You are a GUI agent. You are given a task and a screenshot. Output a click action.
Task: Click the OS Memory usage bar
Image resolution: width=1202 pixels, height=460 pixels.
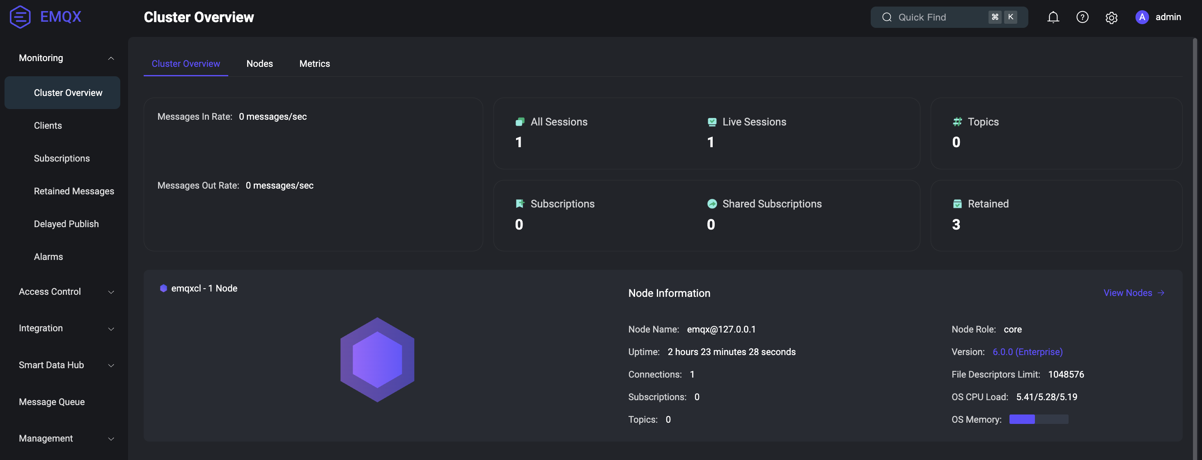(x=1038, y=419)
